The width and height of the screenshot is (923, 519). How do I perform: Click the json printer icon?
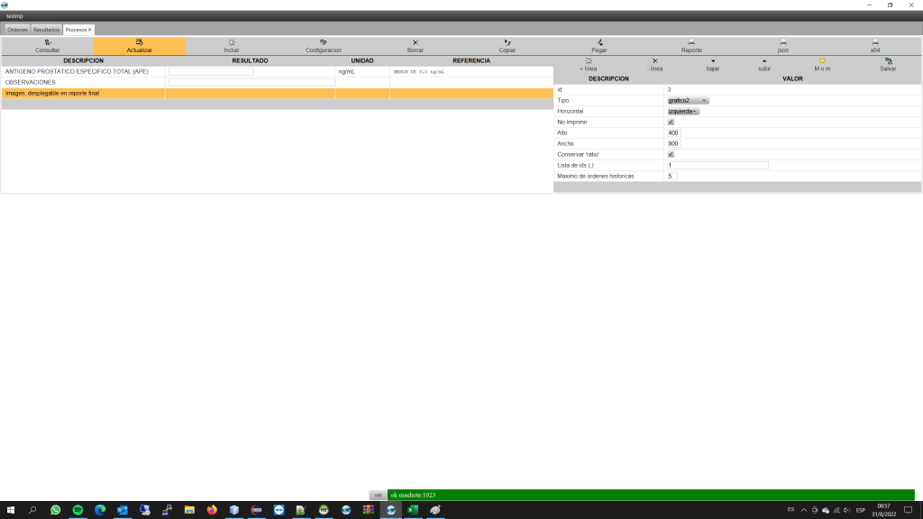783,42
